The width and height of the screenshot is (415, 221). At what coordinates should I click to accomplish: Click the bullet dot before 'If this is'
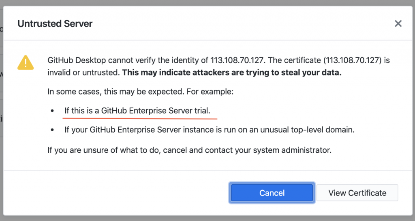coord(52,111)
